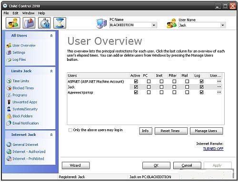Uncheck Active for Jack
This screenshot has height=182, width=238.
pos(136,87)
